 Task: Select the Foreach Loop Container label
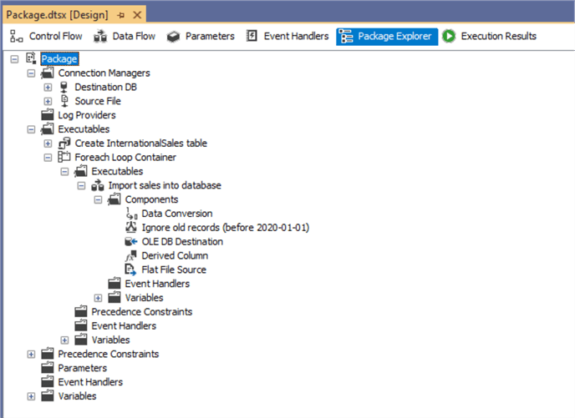[125, 158]
